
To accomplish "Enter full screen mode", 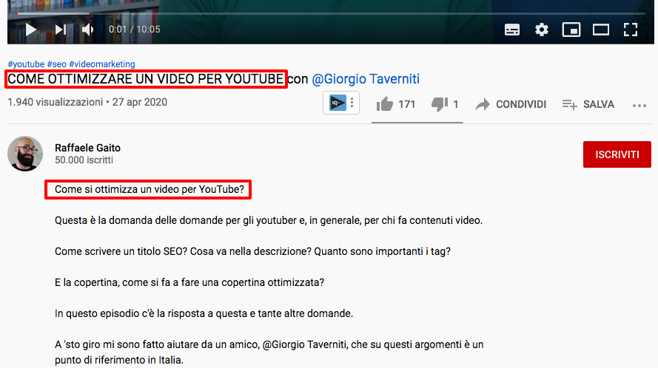I will (631, 30).
